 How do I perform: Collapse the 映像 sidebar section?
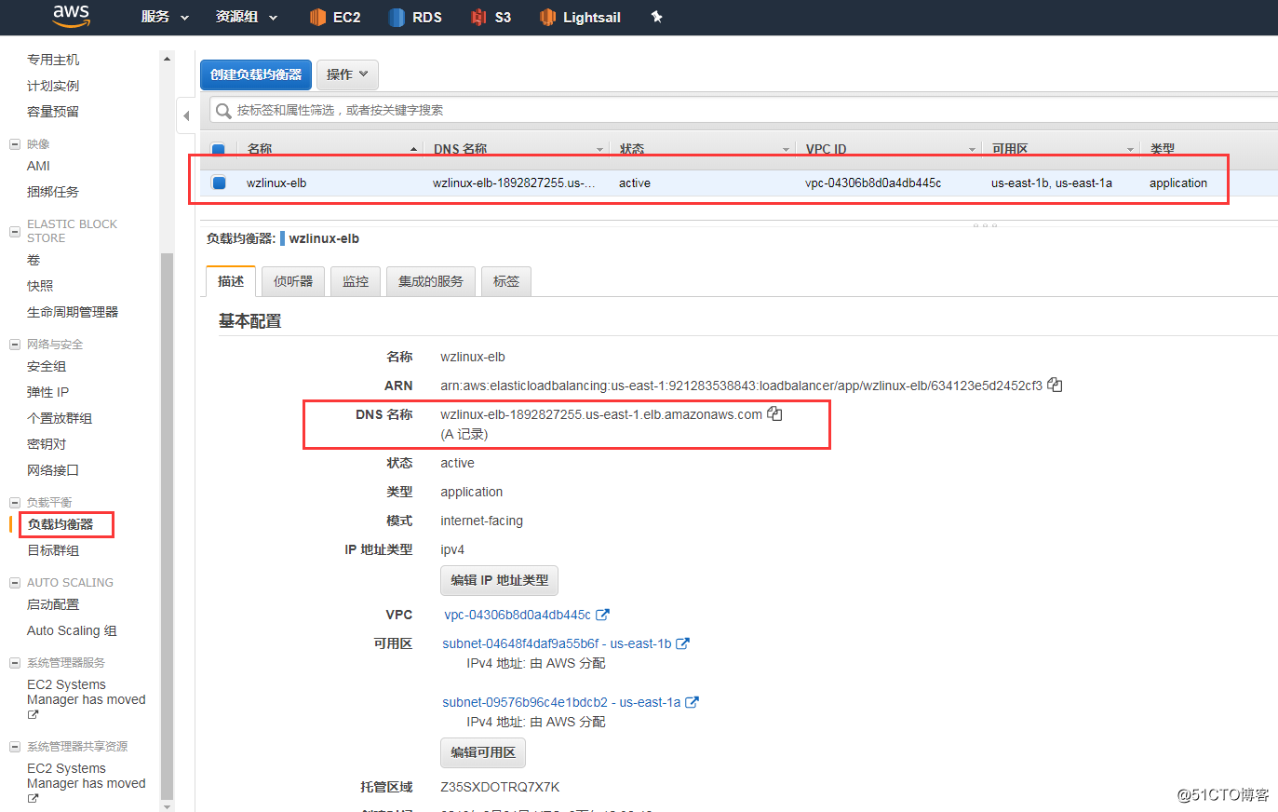15,144
